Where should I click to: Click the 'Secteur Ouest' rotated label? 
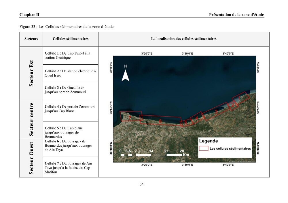[x=31, y=158]
